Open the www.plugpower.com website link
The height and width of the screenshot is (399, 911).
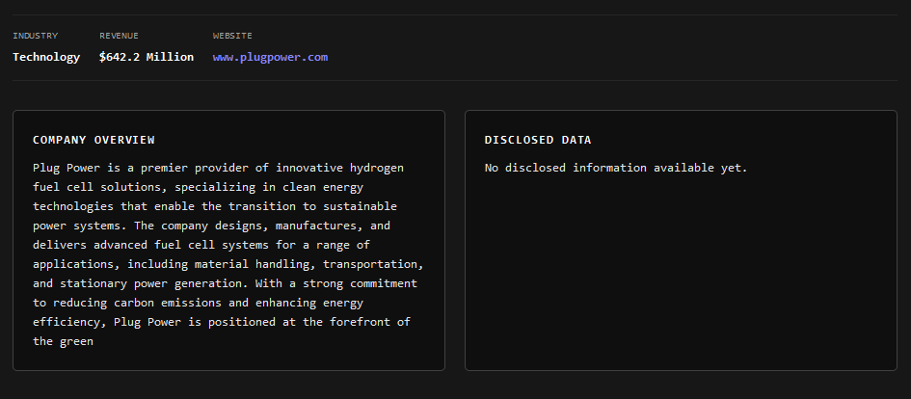[270, 57]
